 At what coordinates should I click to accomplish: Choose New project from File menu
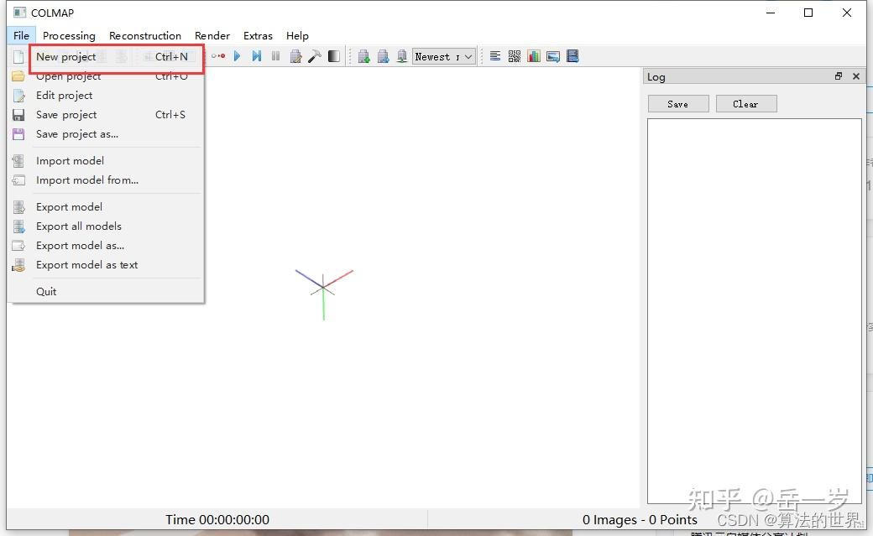pos(106,57)
